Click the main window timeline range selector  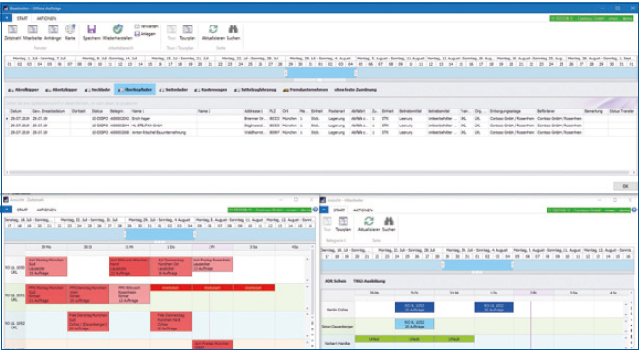click(x=320, y=73)
